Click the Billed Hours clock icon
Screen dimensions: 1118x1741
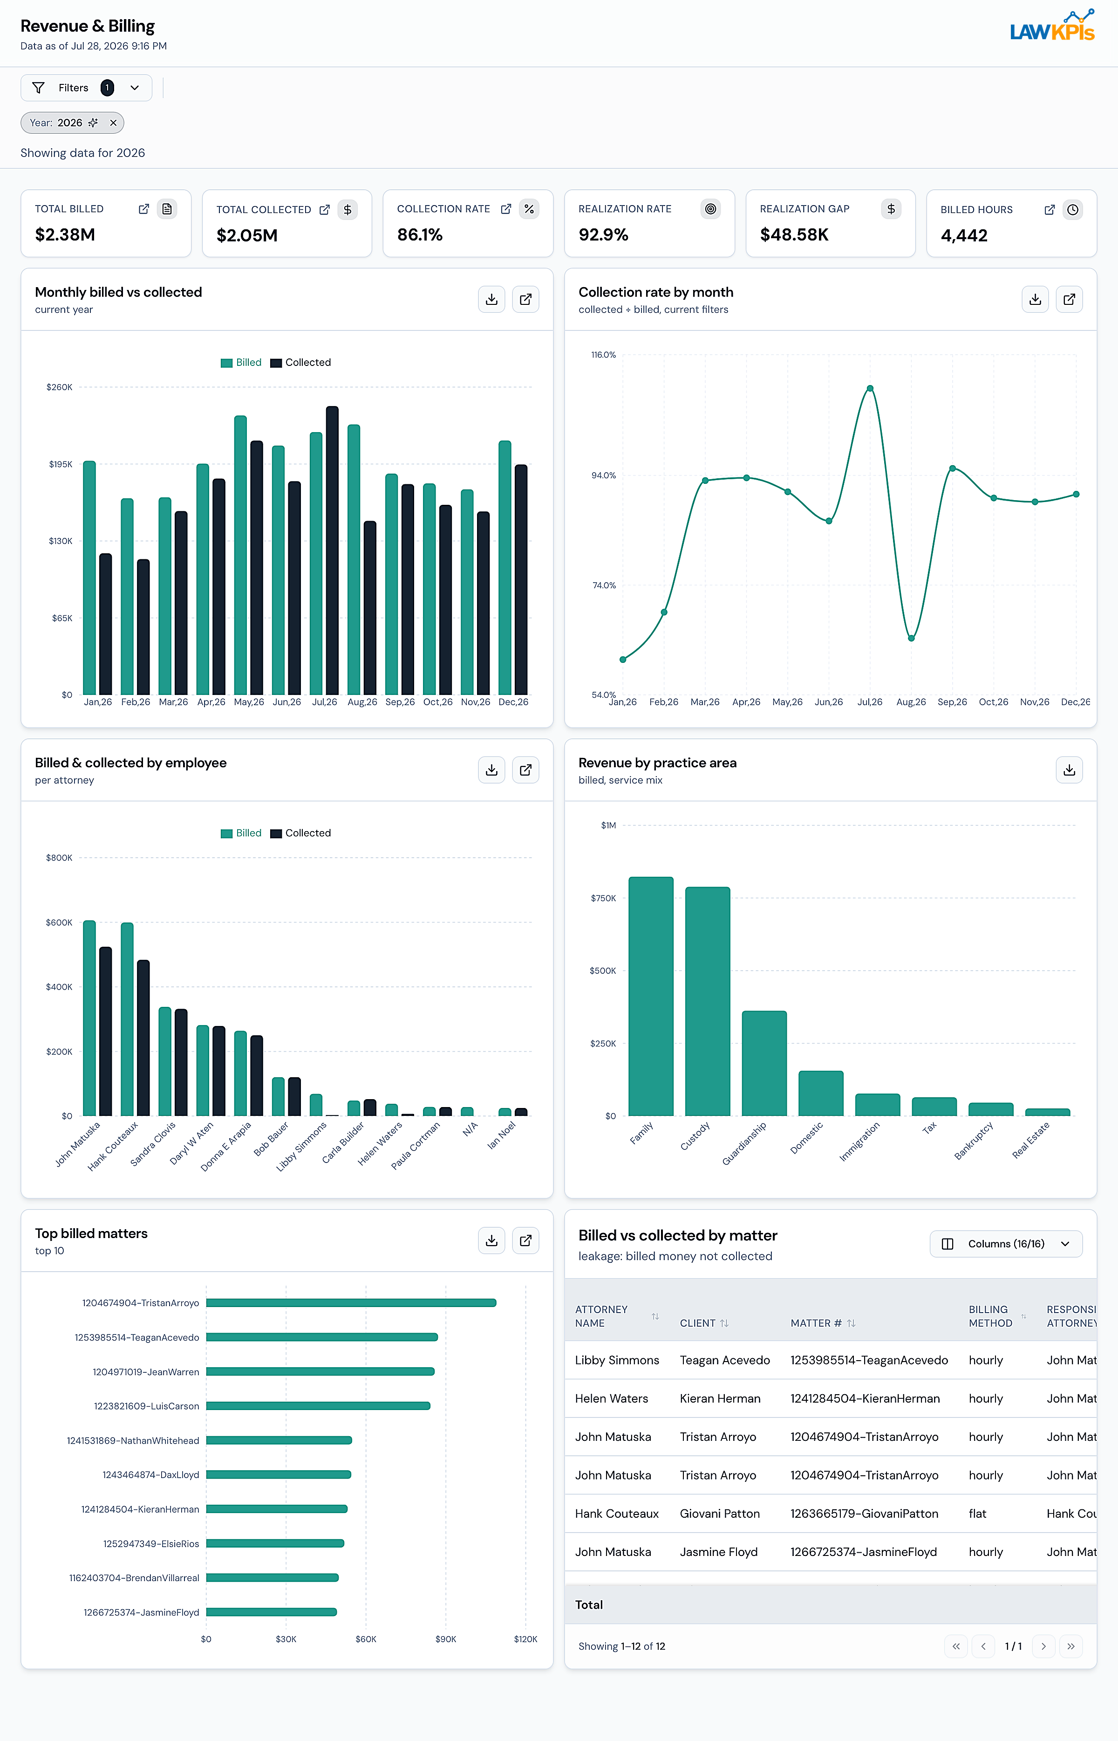pos(1073,210)
